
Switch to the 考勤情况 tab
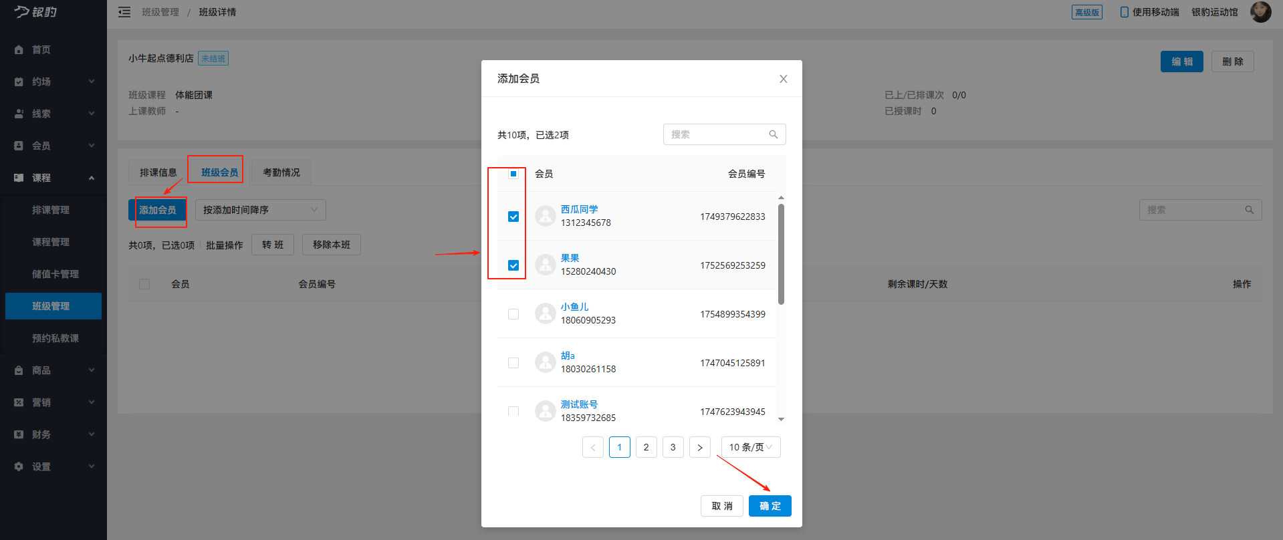[281, 172]
